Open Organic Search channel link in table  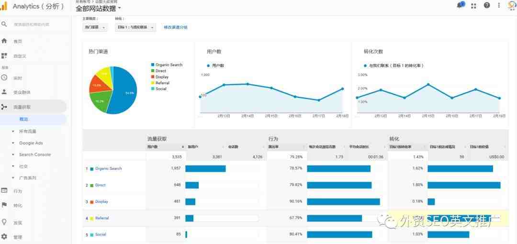pyautogui.click(x=109, y=168)
